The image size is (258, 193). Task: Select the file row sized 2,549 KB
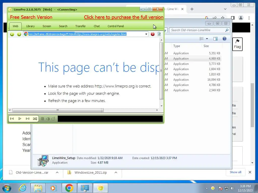[192, 90]
